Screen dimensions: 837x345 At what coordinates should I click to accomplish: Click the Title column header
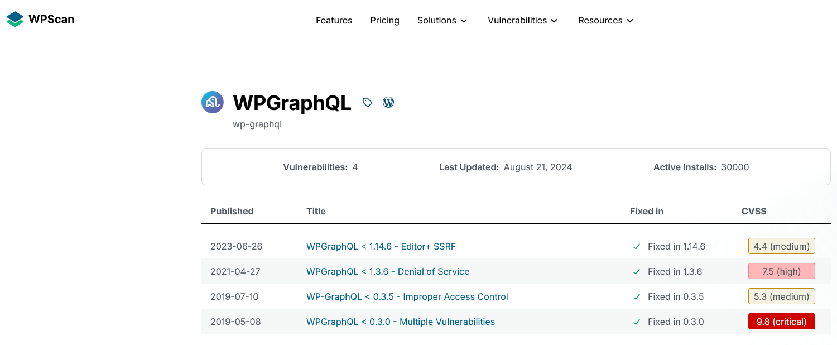(316, 211)
